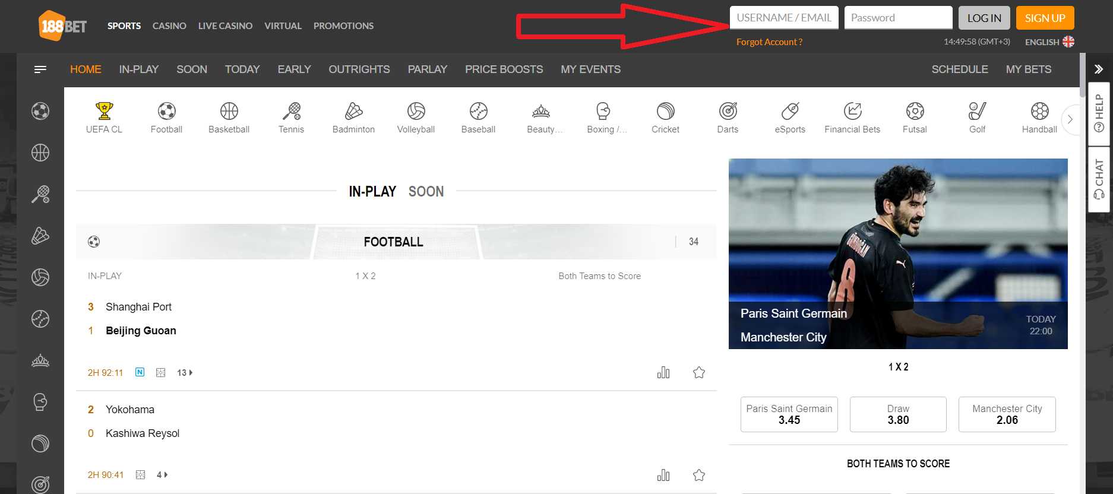Screen dimensions: 1113x494
Task: Switch to SOON events heading tab
Action: coord(426,191)
